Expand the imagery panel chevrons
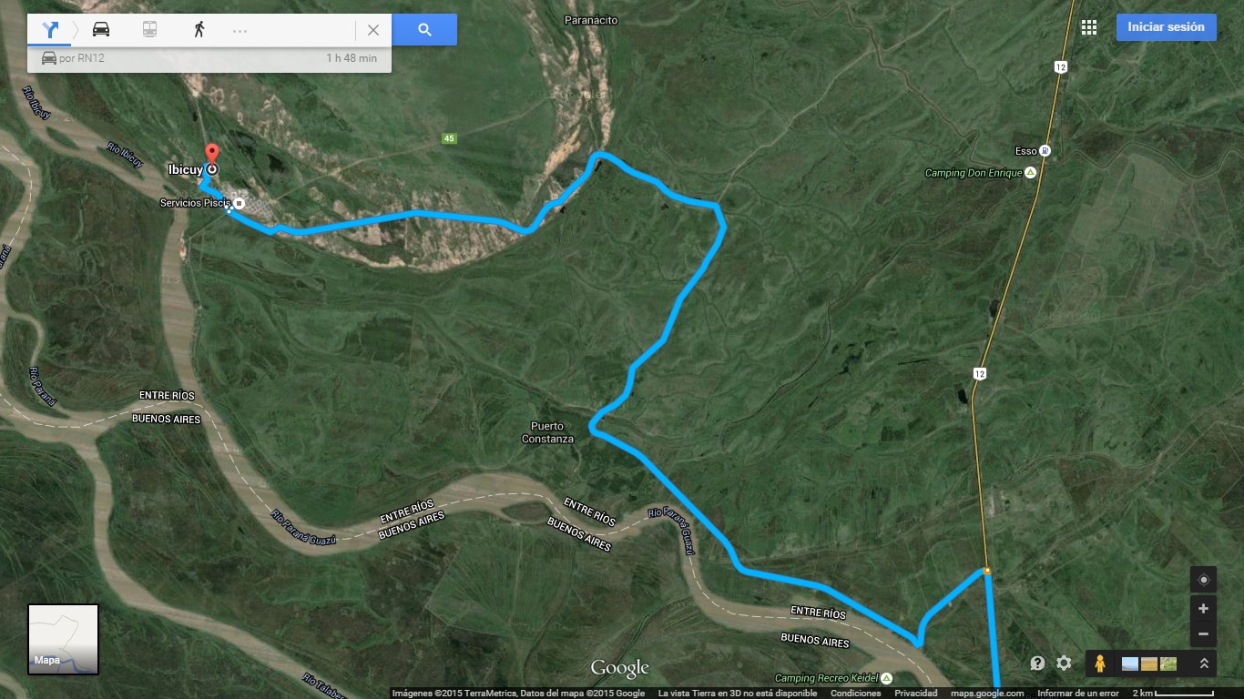This screenshot has width=1244, height=699. pos(1204,664)
